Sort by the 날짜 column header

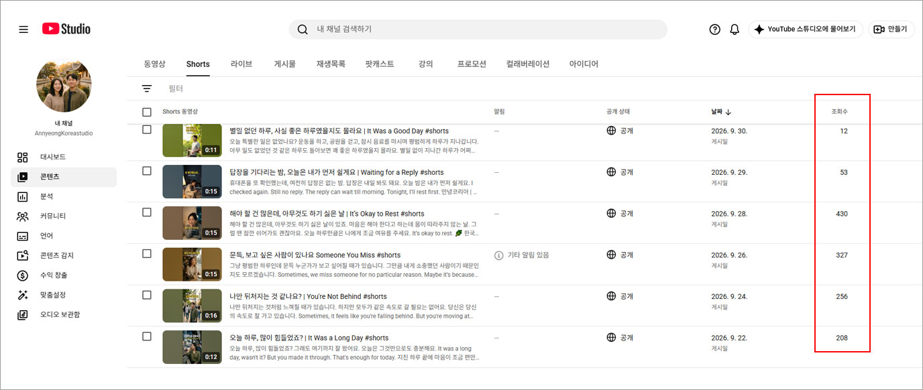point(721,112)
